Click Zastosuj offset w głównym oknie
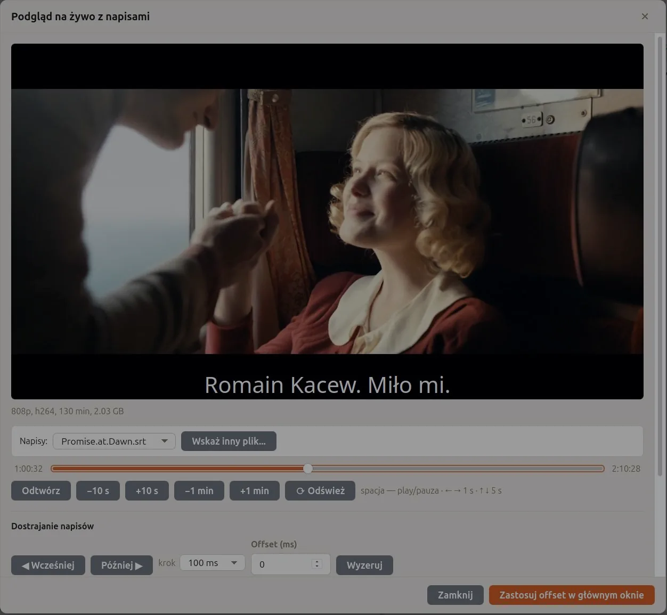667x615 pixels. tap(572, 595)
